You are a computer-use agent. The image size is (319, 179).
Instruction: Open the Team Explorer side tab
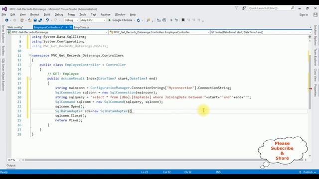click(x=316, y=57)
